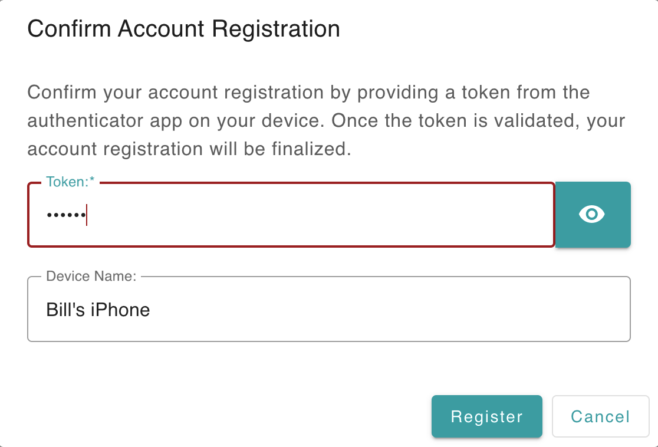The image size is (658, 447).
Task: Click the Register button
Action: [x=486, y=416]
